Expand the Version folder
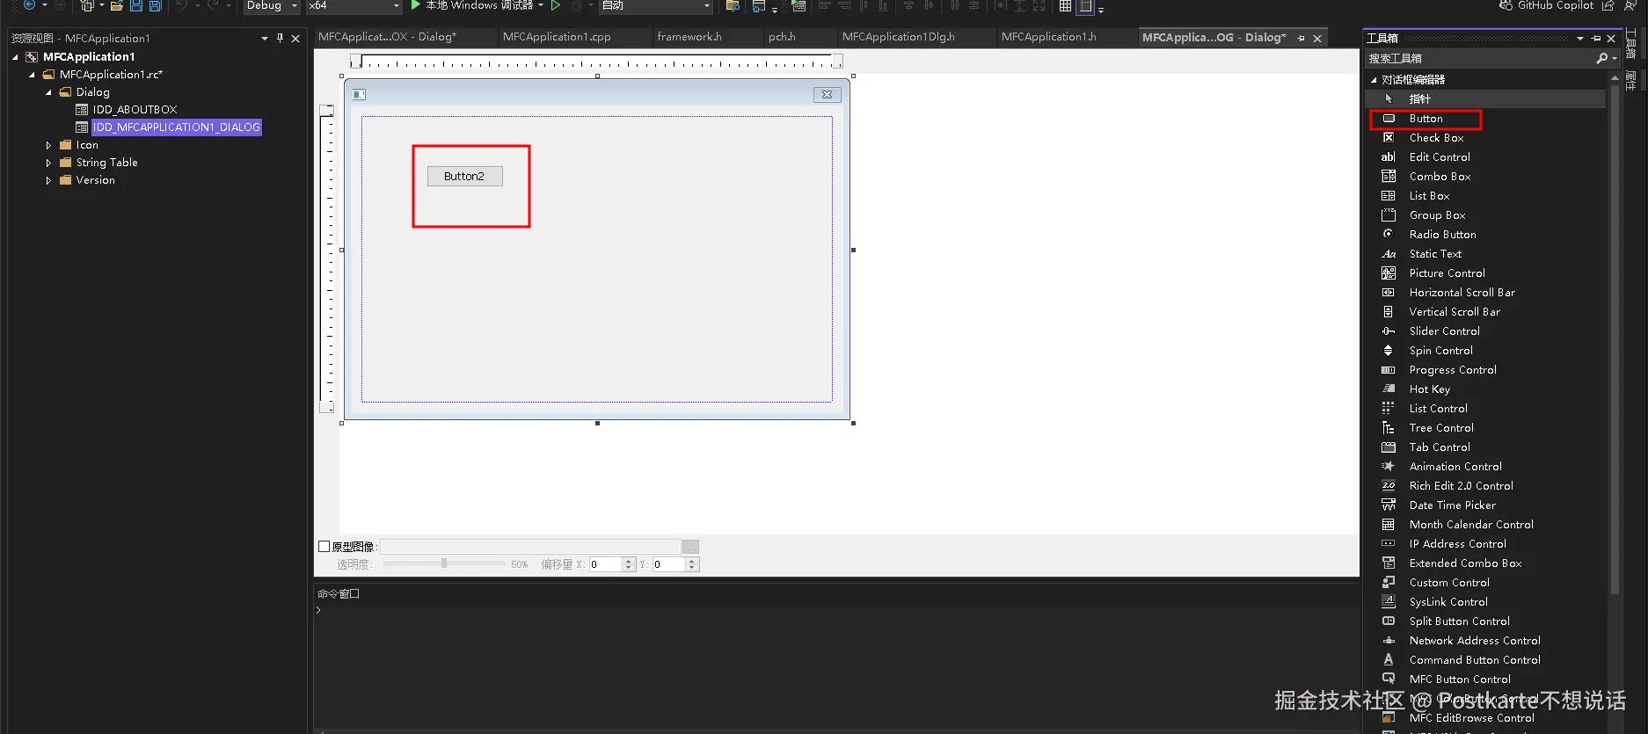 pos(48,180)
